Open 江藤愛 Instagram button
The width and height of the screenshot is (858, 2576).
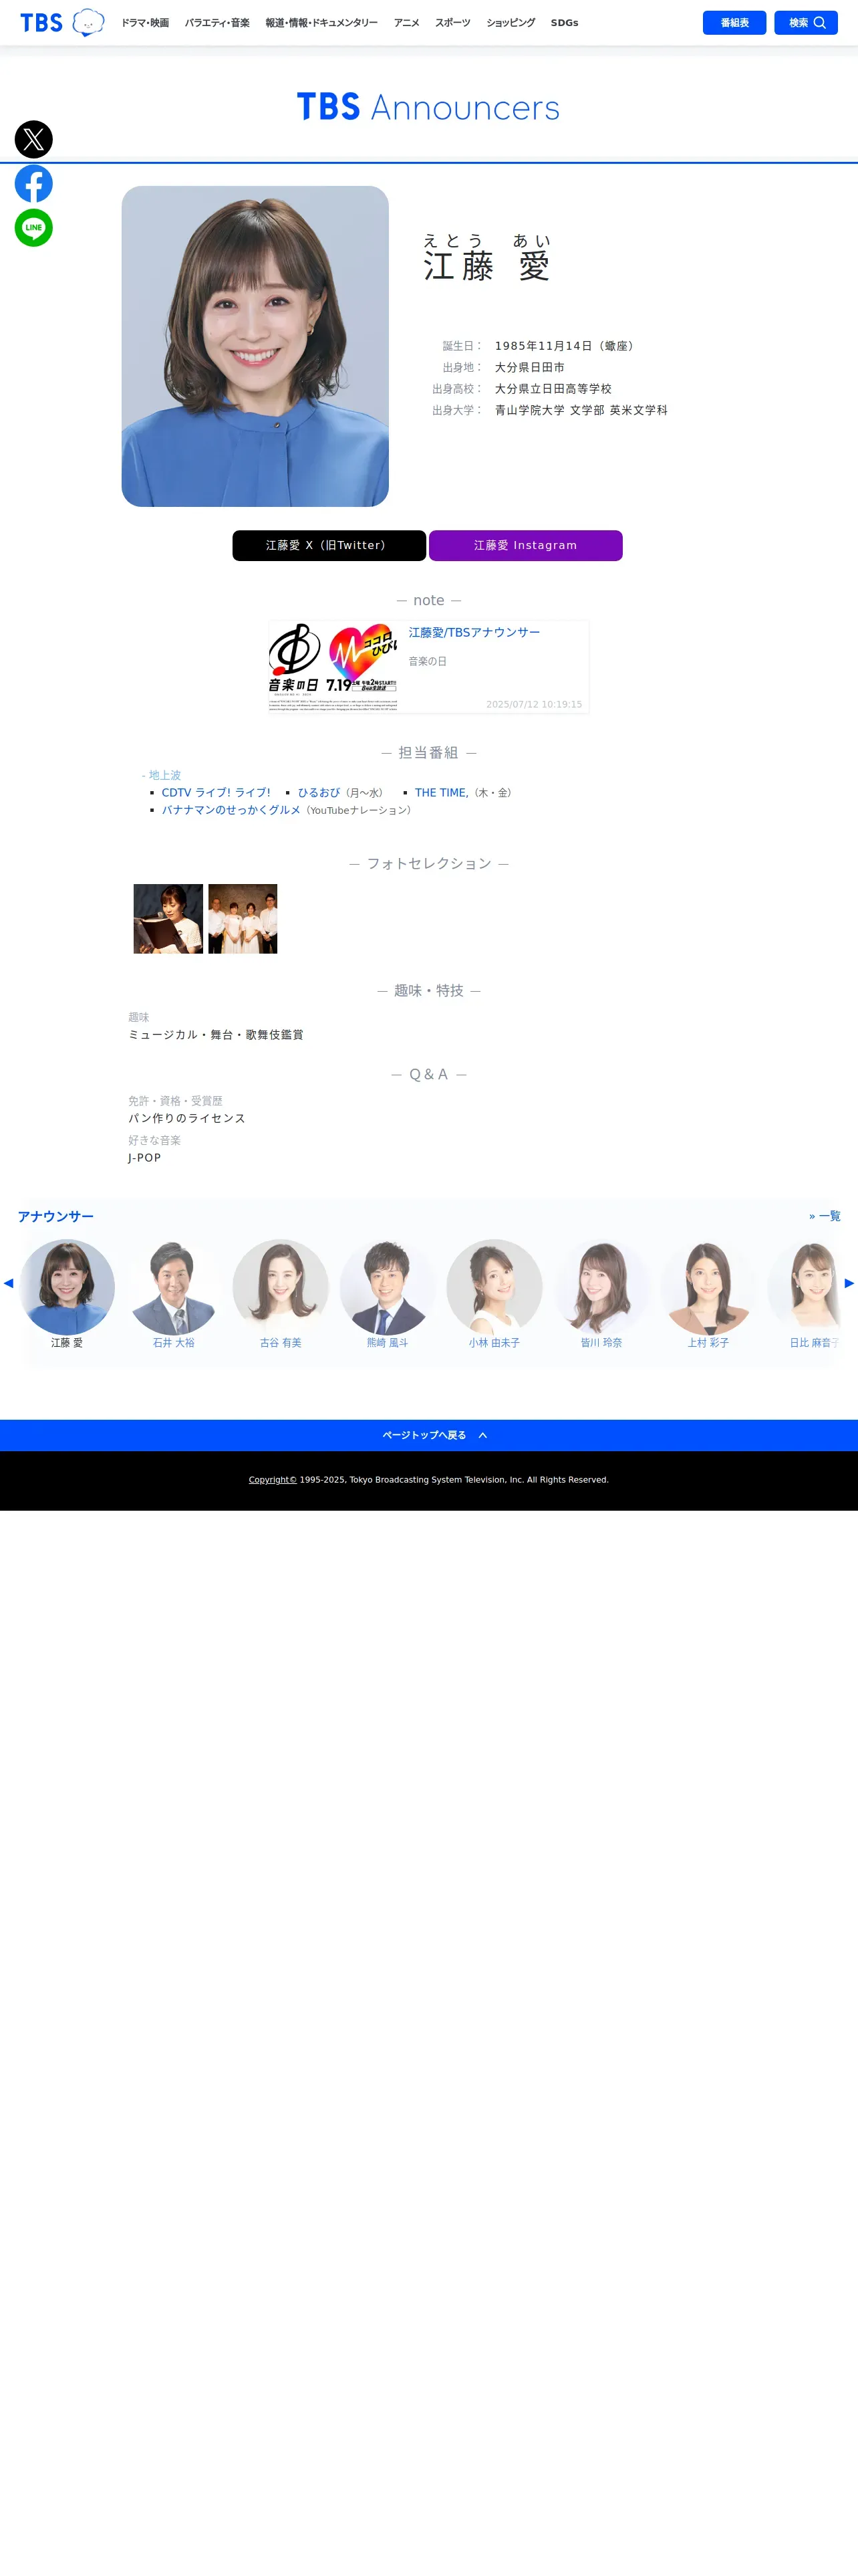pyautogui.click(x=525, y=546)
